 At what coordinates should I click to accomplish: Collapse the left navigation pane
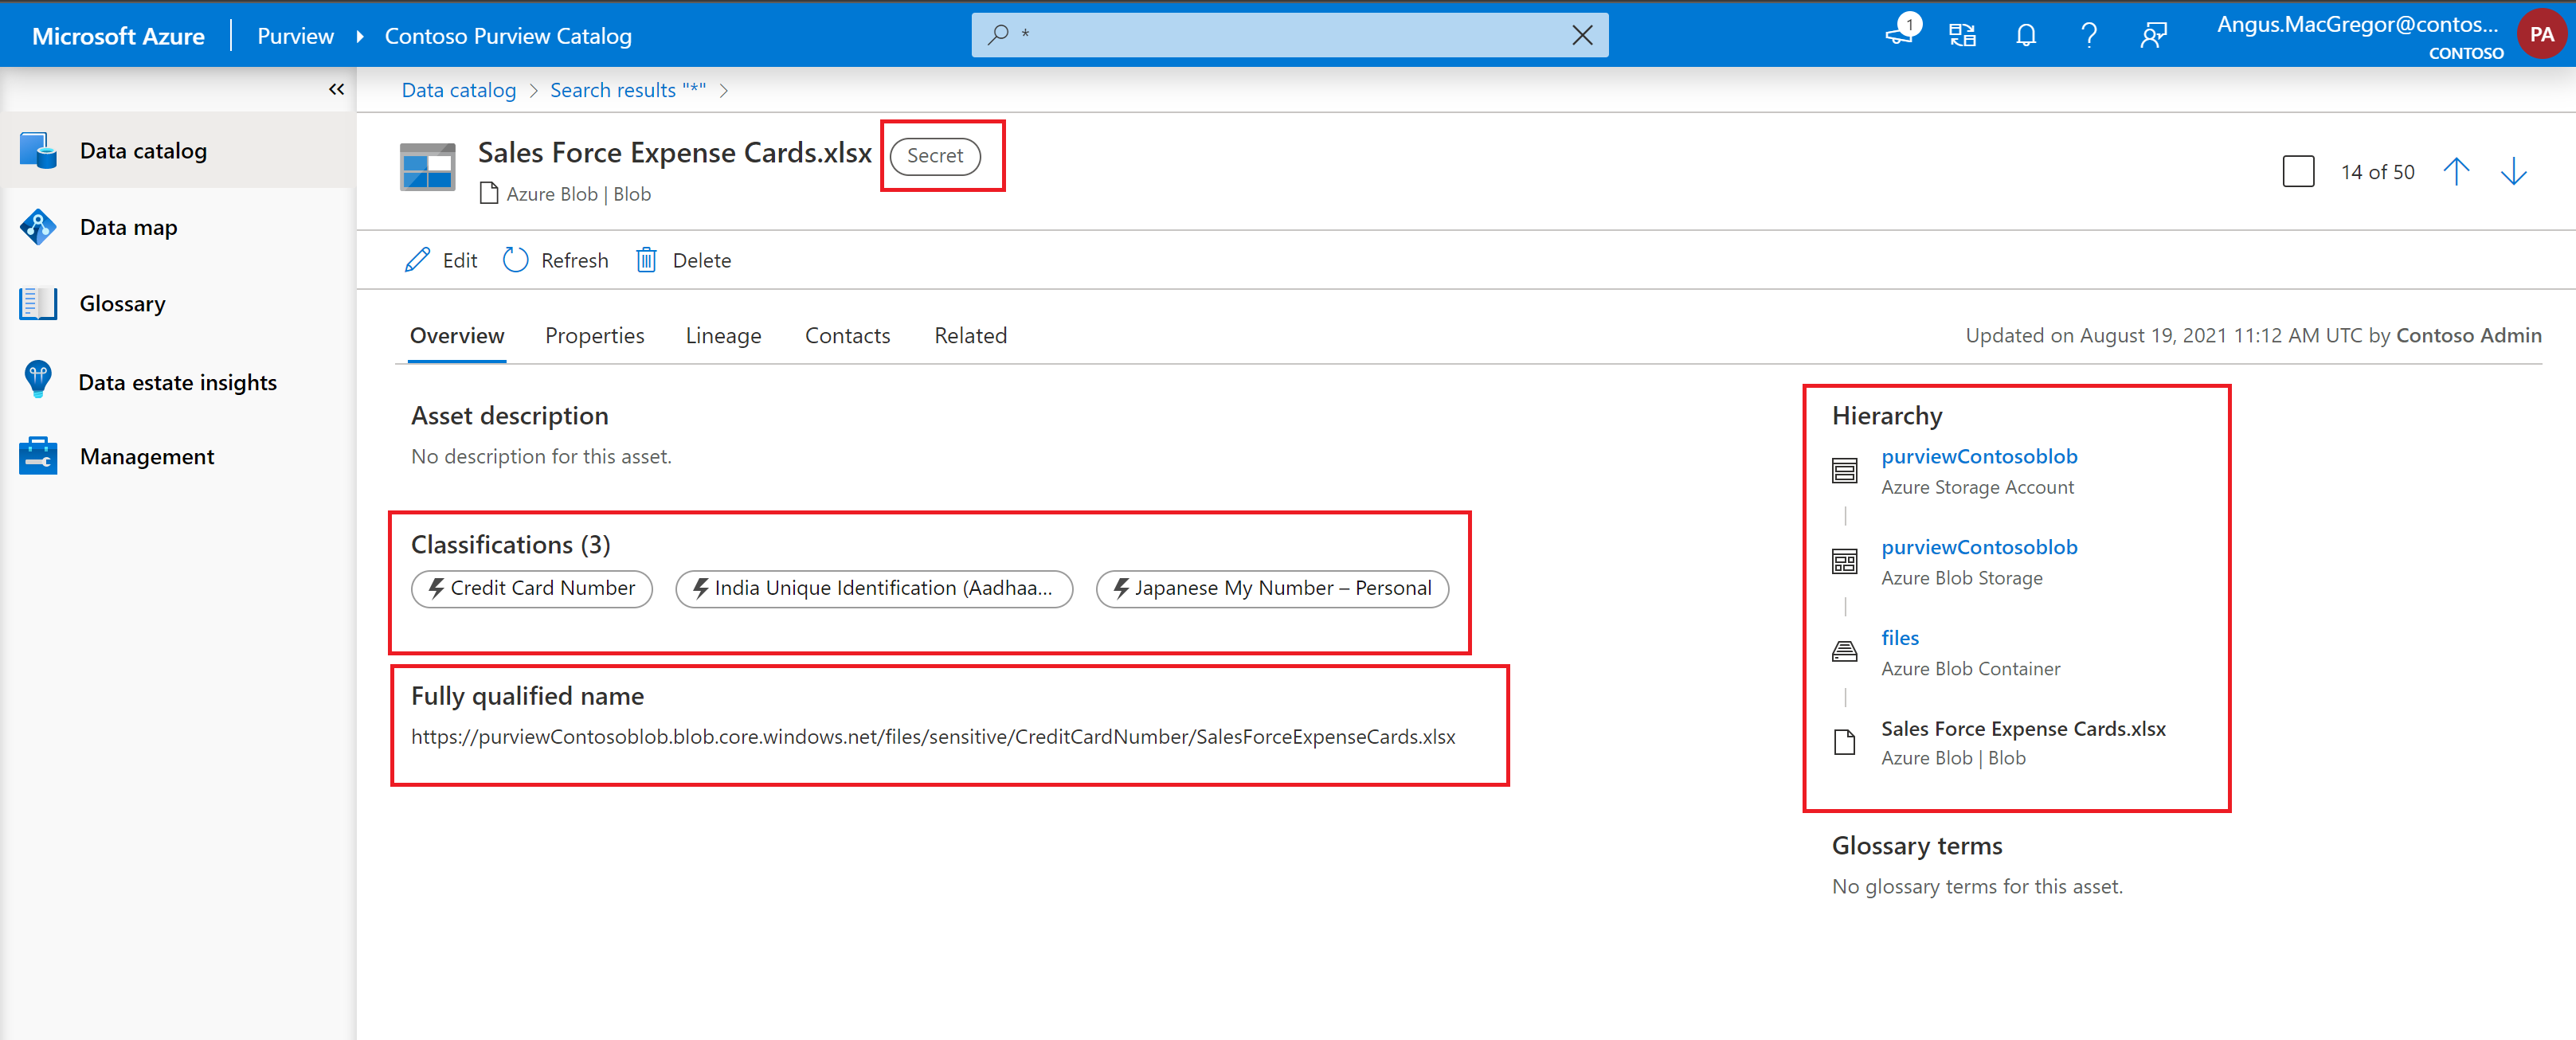point(336,90)
